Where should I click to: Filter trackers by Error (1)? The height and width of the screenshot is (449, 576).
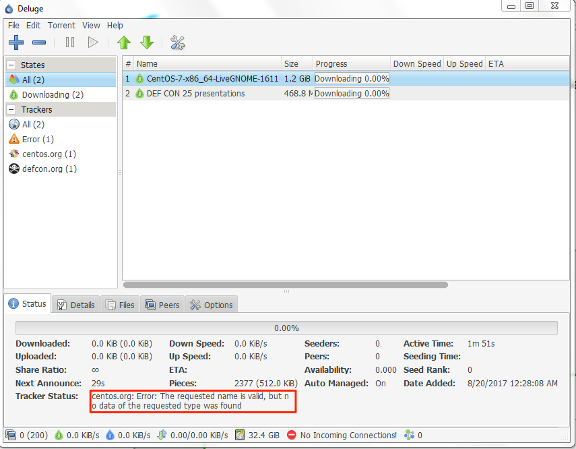coord(38,140)
